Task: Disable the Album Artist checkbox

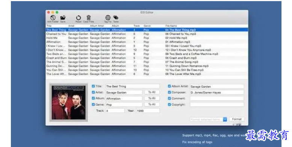Action: click(x=169, y=86)
